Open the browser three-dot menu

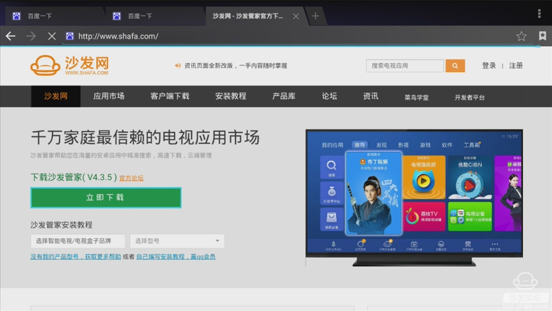point(539,14)
